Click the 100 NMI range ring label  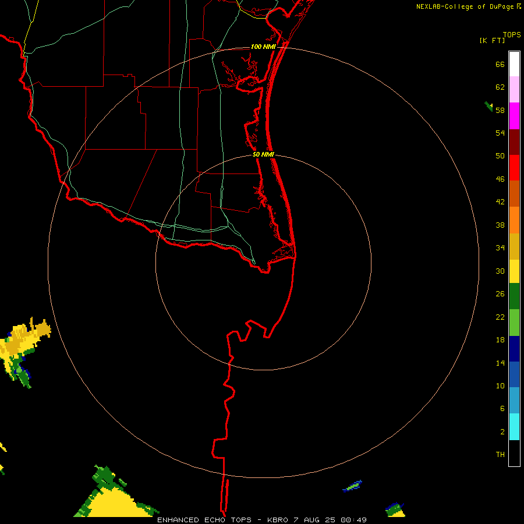(263, 47)
